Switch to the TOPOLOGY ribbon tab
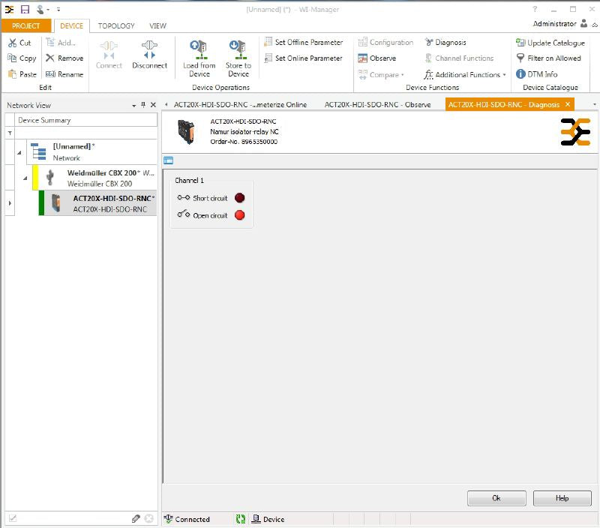Image resolution: width=600 pixels, height=528 pixels. pos(116,25)
